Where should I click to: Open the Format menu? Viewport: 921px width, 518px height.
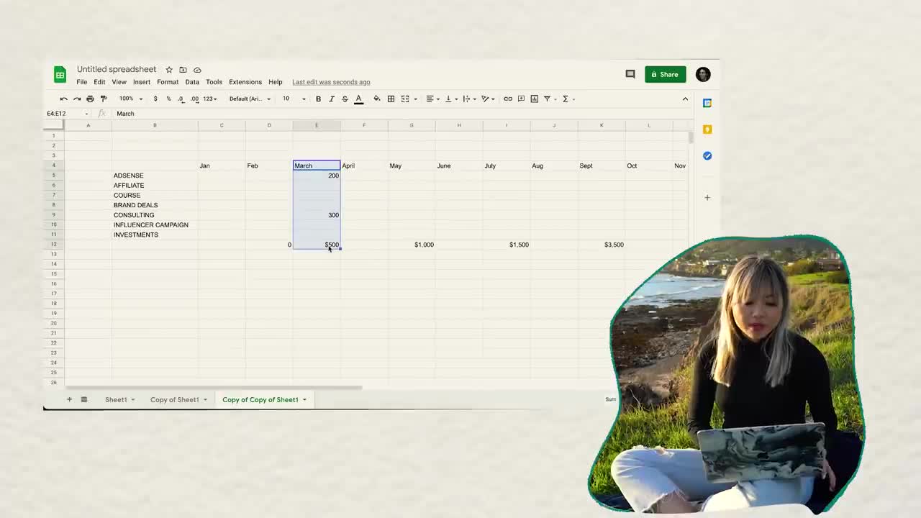[x=168, y=82]
